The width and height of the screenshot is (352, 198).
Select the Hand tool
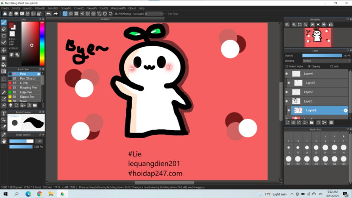tap(3, 141)
